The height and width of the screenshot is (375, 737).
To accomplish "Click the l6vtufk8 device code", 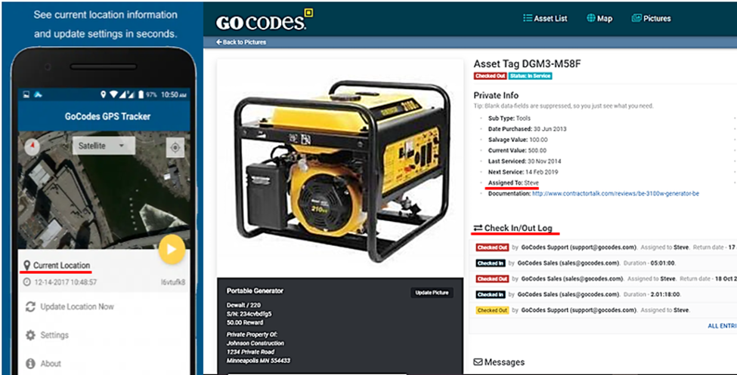I will click(172, 282).
